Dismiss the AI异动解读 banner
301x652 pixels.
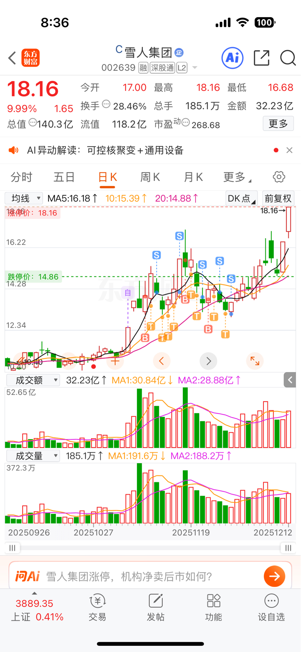point(289,150)
